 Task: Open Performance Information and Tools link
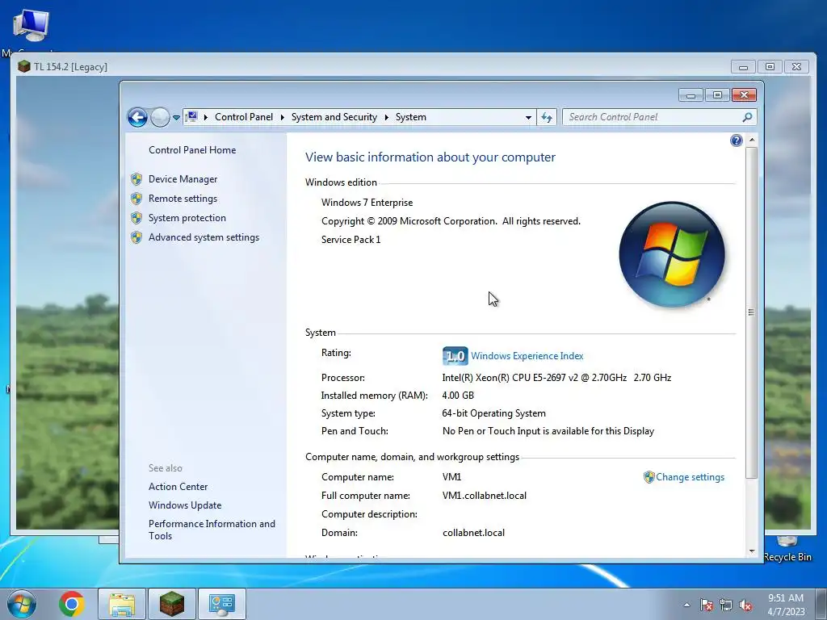[212, 530]
